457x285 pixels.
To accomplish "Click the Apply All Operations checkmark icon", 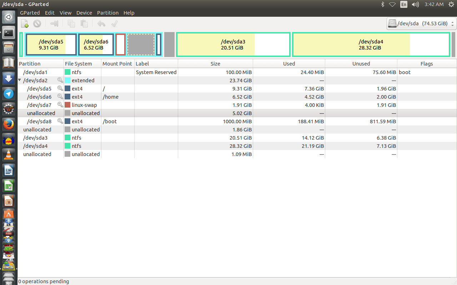I will [x=114, y=24].
